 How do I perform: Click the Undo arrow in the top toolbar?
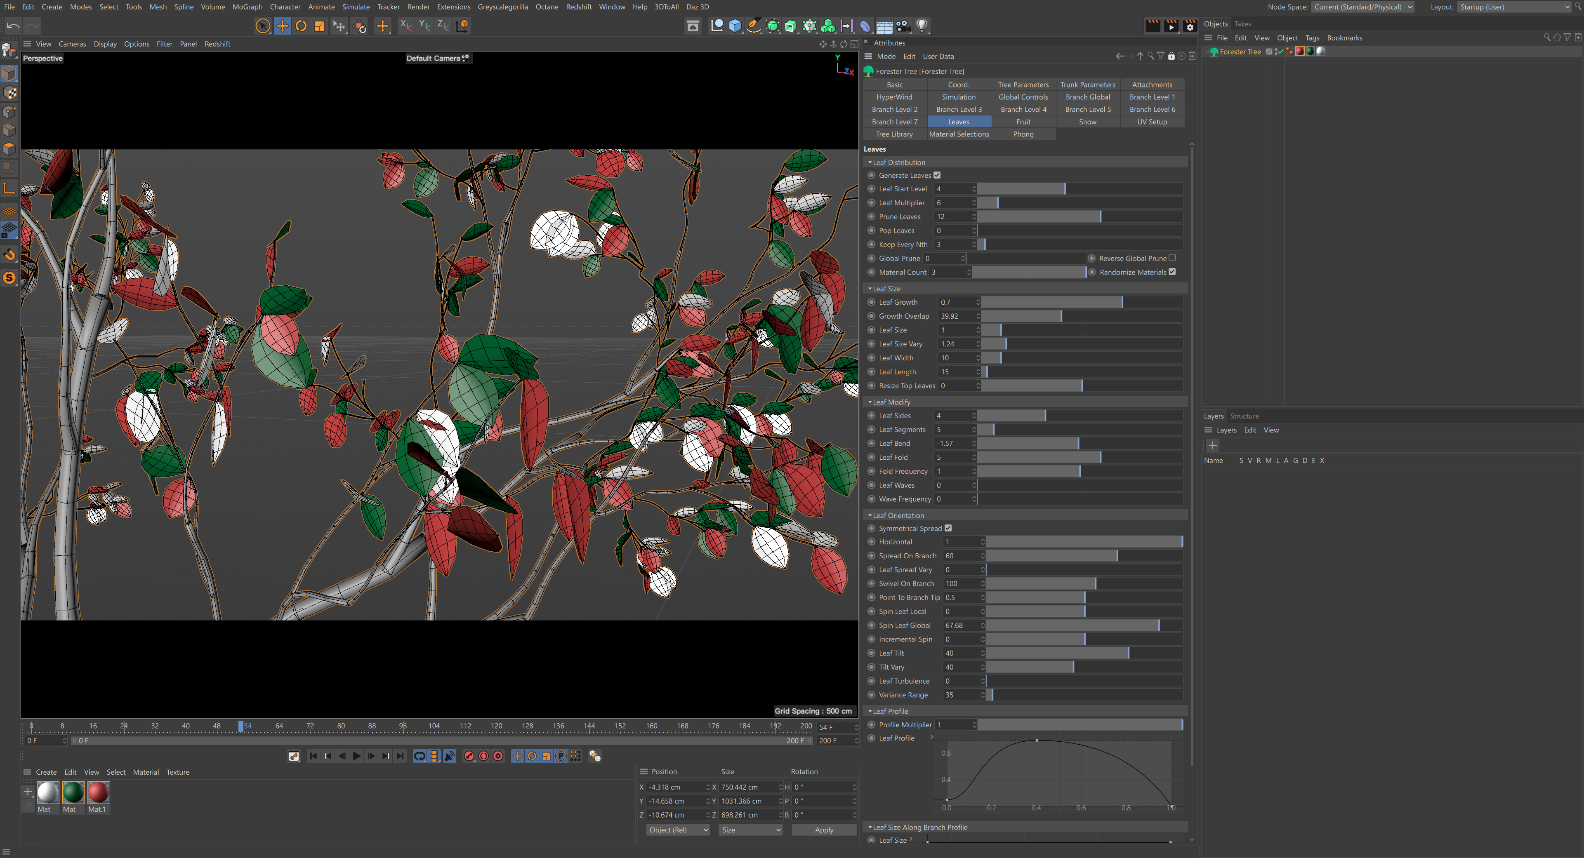click(x=13, y=26)
